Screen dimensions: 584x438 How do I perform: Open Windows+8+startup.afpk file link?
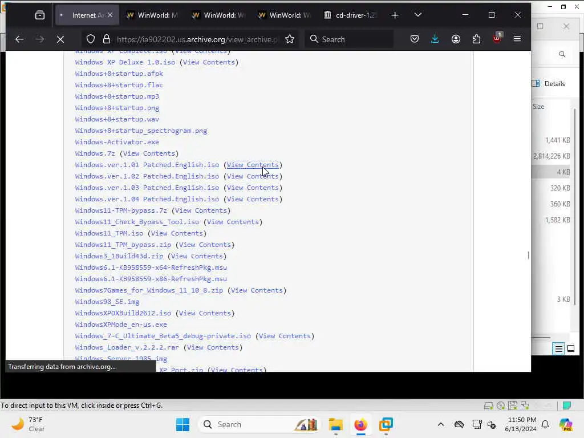coord(119,74)
